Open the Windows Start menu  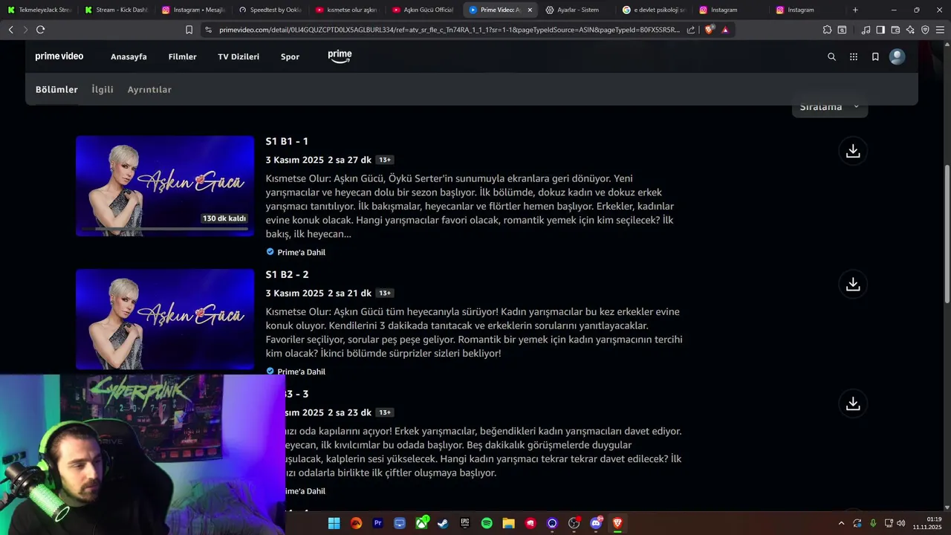point(334,523)
